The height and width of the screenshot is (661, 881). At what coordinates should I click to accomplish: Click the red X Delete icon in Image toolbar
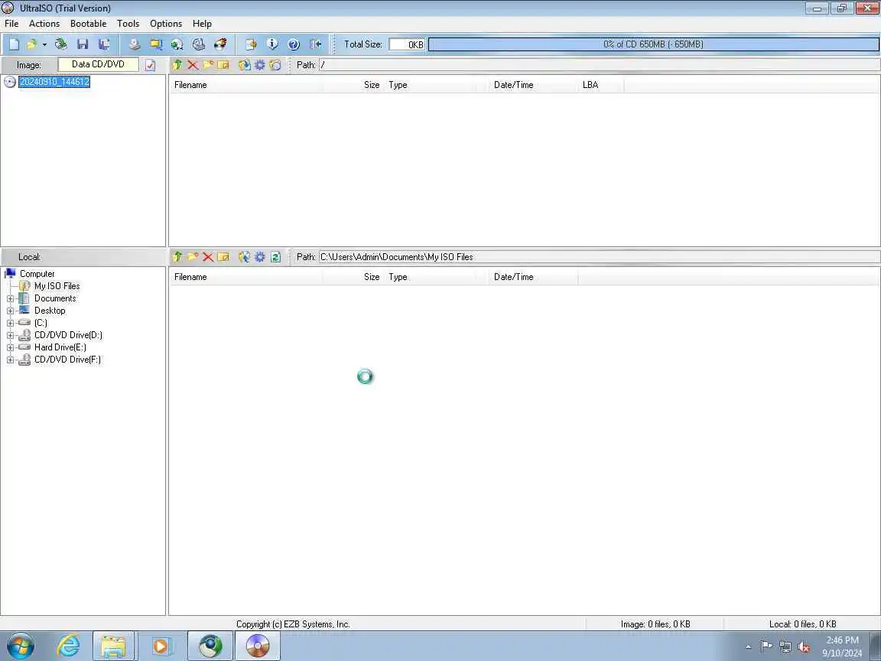pyautogui.click(x=193, y=65)
